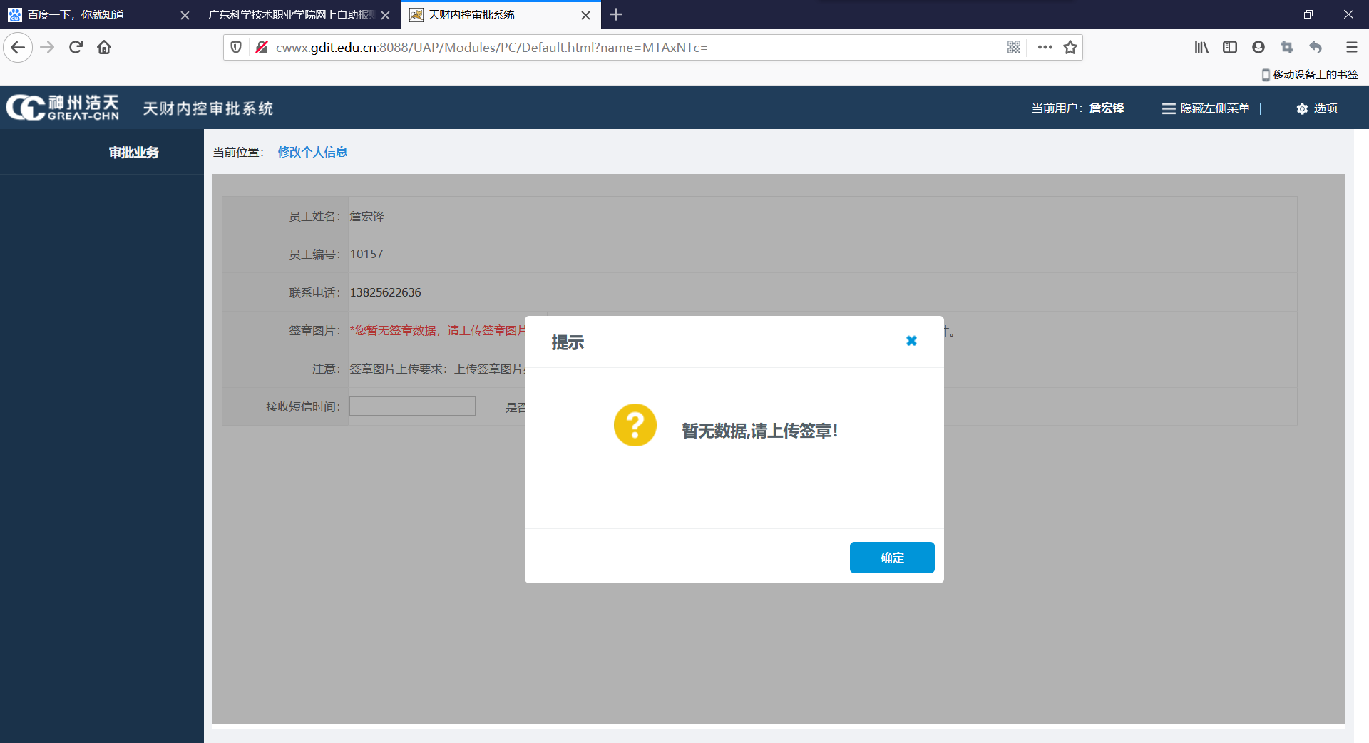The width and height of the screenshot is (1369, 743).
Task: Open the QR code icon in address bar
Action: pyautogui.click(x=1014, y=48)
